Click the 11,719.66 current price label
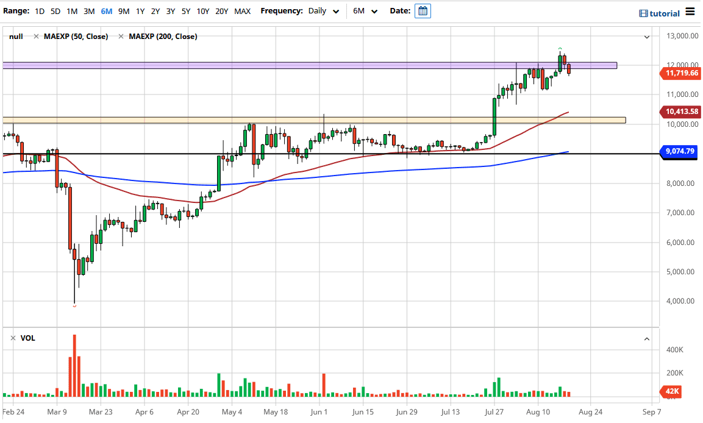This screenshot has height=423, width=703. [680, 73]
